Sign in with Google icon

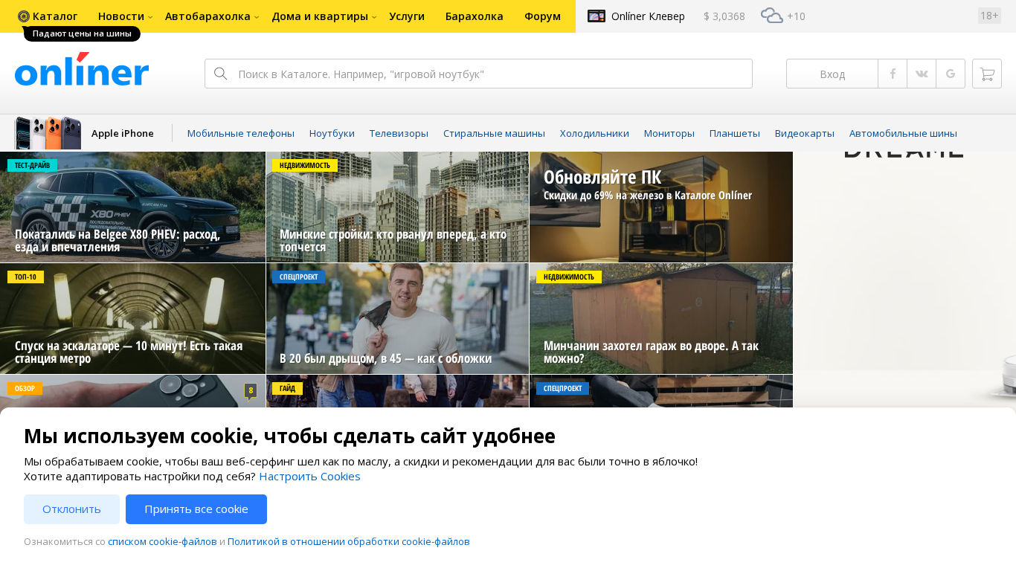(951, 74)
